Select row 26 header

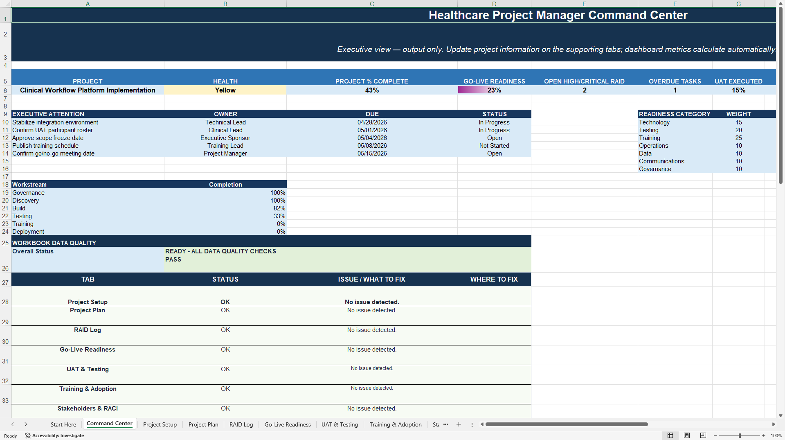[5, 260]
